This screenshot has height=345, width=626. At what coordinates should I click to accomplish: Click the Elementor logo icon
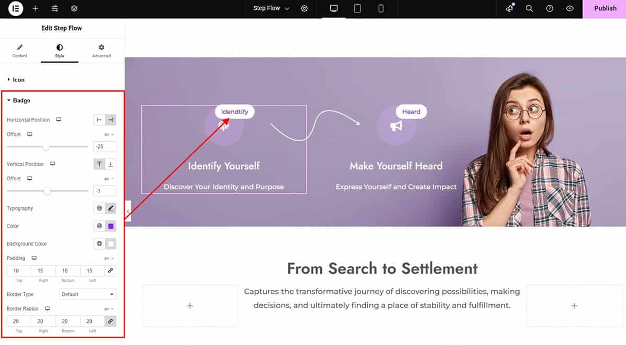click(16, 8)
